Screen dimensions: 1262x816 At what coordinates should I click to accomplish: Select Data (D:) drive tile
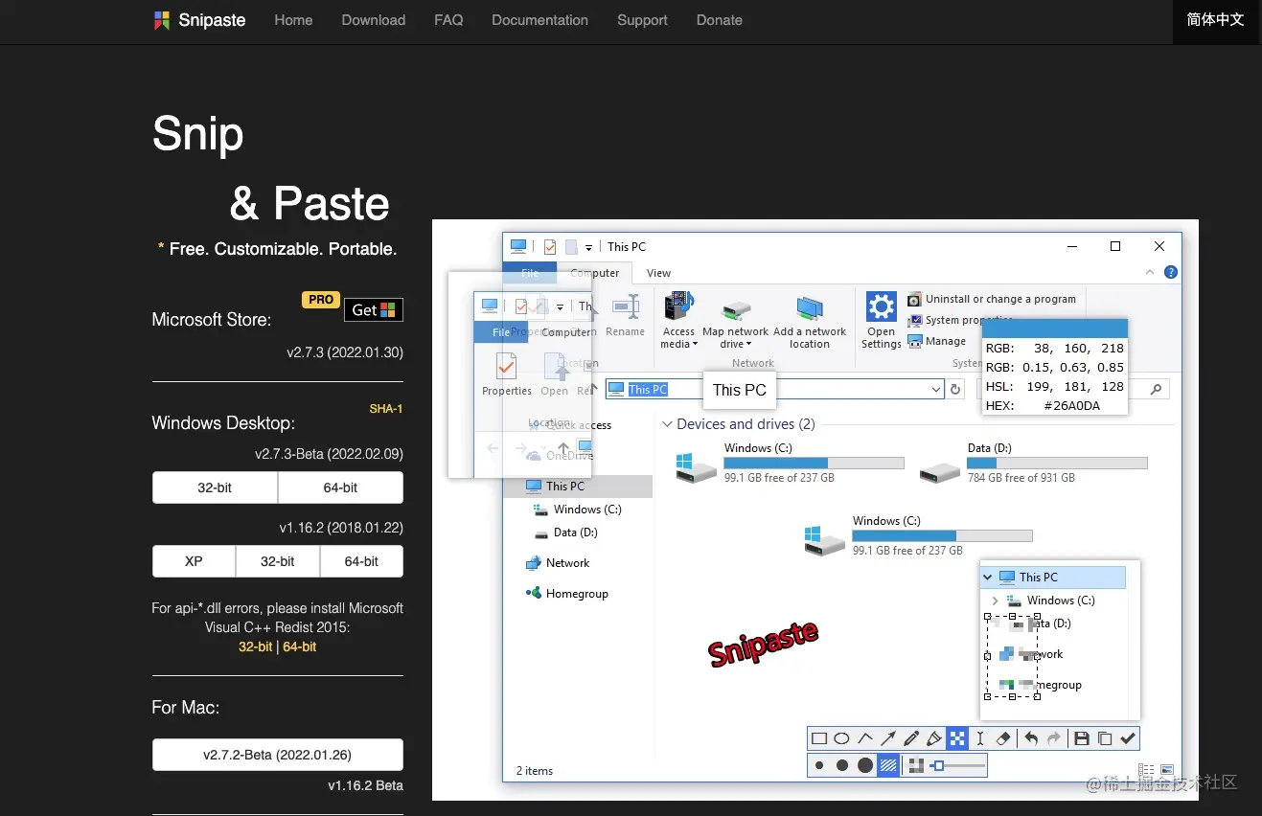point(1033,464)
